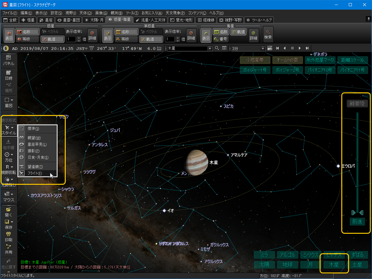The width and height of the screenshot is (372, 279).
Task: Toggle satellite numbers (番号) in 衛星 group
Action: (220, 39)
